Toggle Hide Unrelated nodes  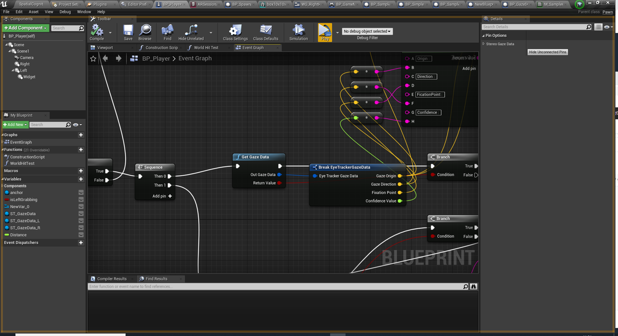[x=191, y=32]
